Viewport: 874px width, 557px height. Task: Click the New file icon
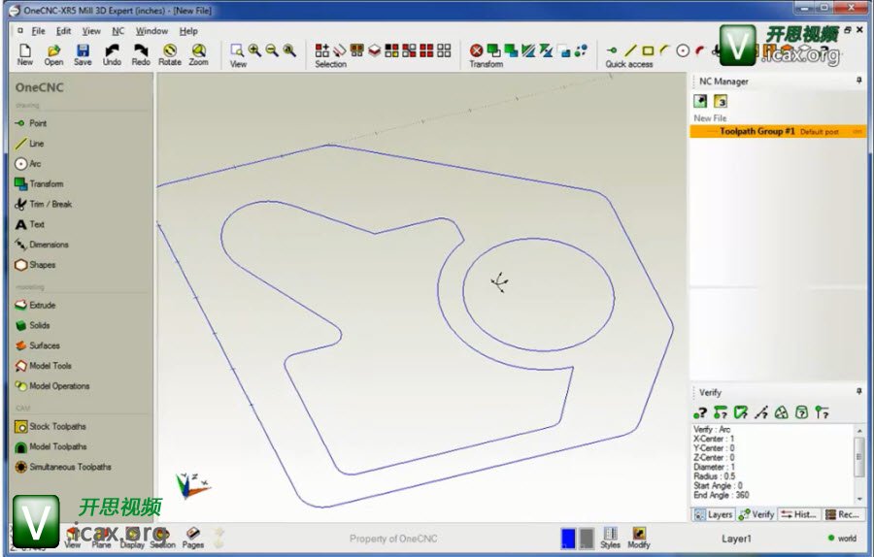[24, 53]
